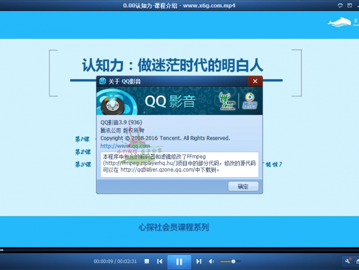Viewport: 359px width, 270px height.
Task: Click the QQ影音 film icon in dialog title
Action: coord(103,81)
